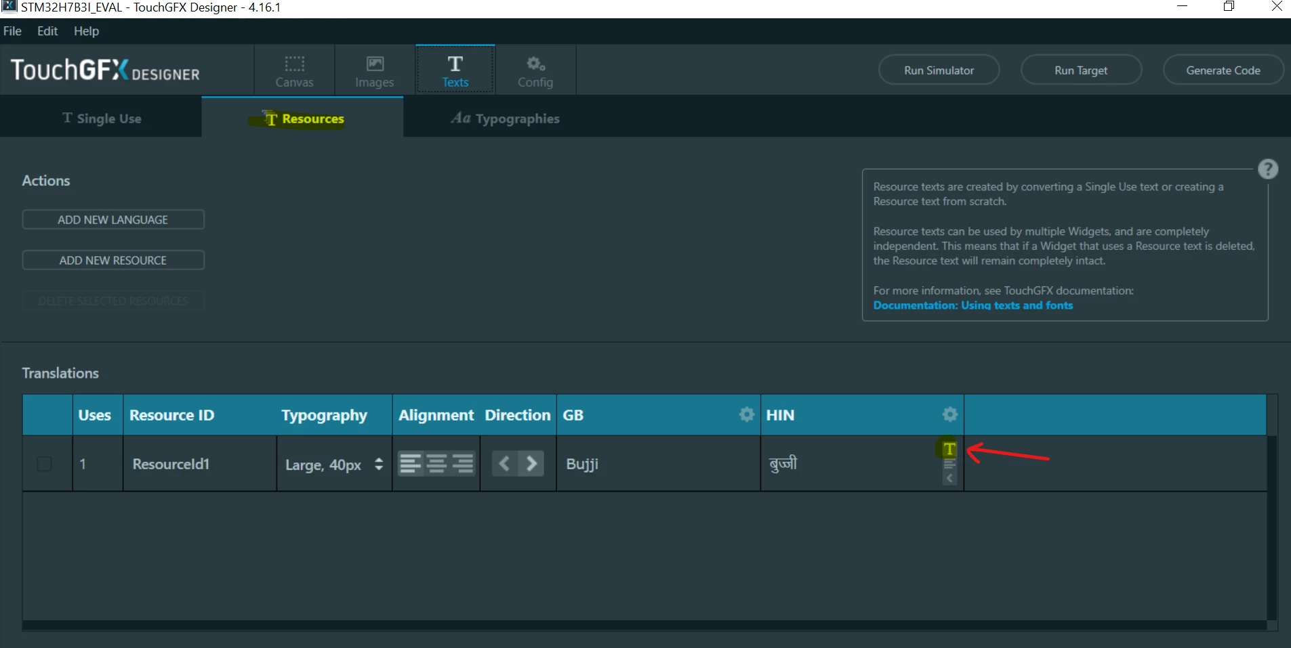Set text alignment to center
The height and width of the screenshot is (648, 1291).
click(437, 464)
